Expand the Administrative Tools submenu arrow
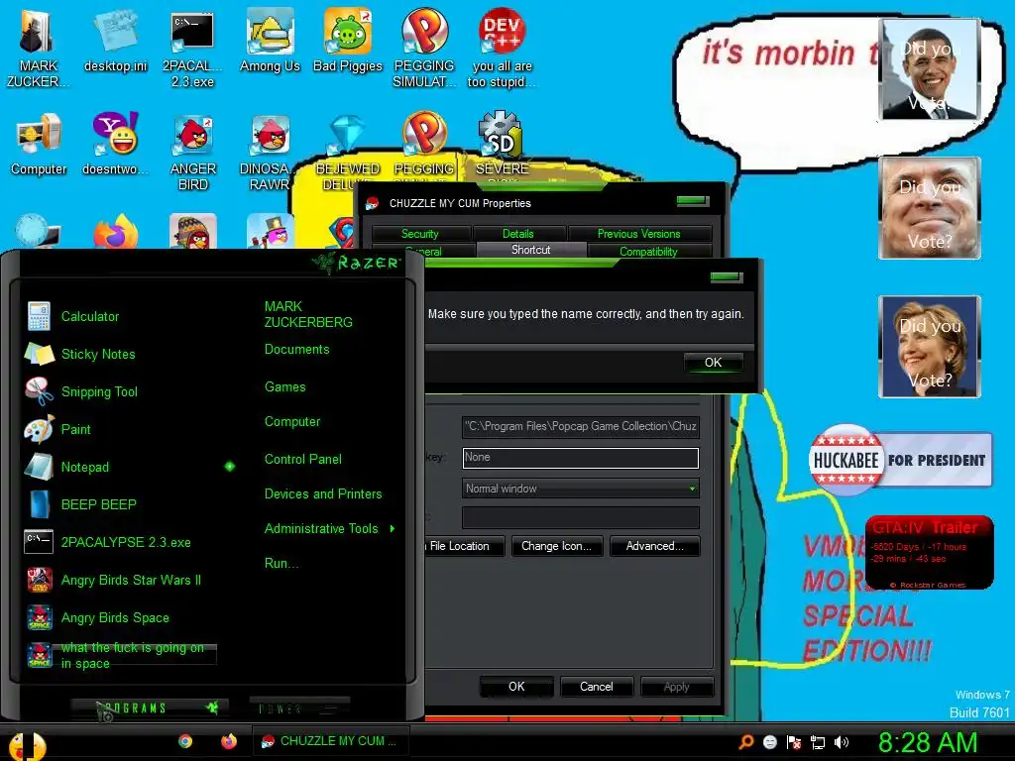The image size is (1015, 761). pyautogui.click(x=393, y=529)
